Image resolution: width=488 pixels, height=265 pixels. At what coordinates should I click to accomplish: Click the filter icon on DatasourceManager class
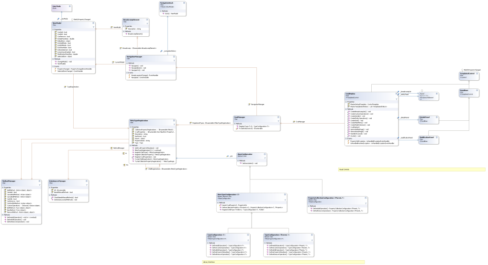(x=87, y=185)
